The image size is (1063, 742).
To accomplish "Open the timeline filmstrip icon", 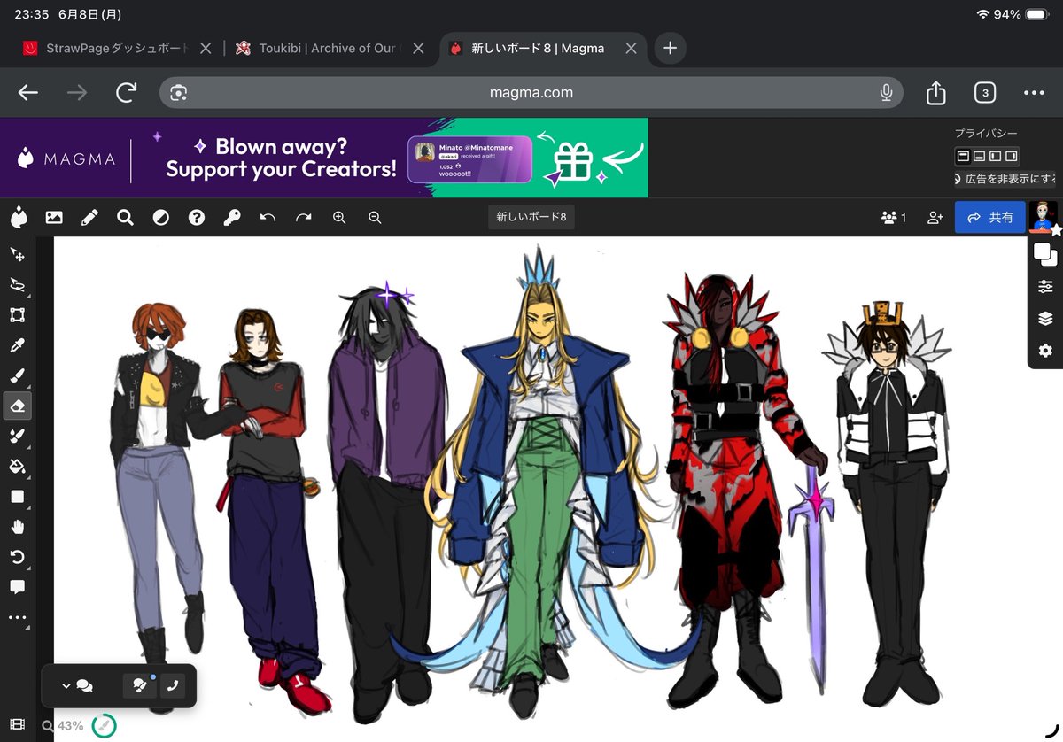I will pyautogui.click(x=18, y=725).
